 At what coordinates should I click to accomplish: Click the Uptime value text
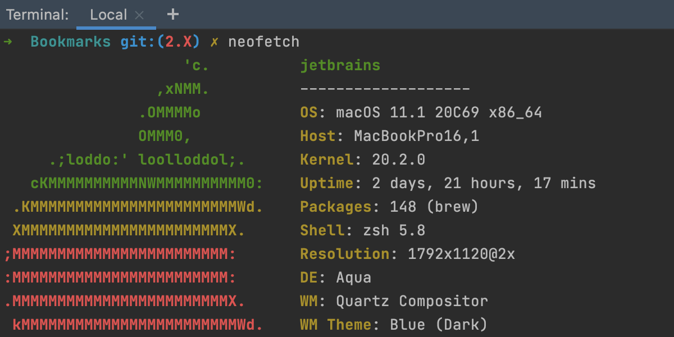point(483,184)
